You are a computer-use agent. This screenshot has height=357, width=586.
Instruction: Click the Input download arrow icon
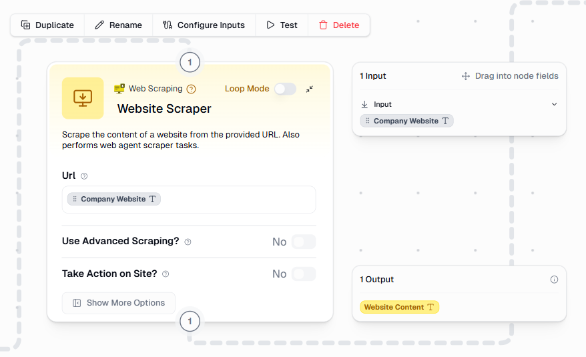365,104
